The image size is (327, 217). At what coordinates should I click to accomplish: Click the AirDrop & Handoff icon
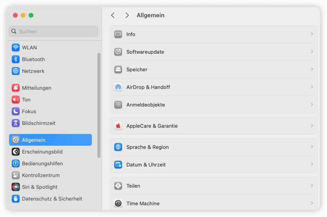pyautogui.click(x=118, y=87)
